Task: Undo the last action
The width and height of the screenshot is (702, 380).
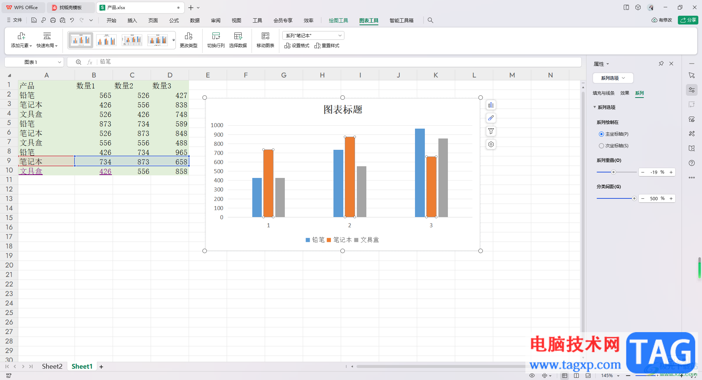Action: [x=72, y=20]
